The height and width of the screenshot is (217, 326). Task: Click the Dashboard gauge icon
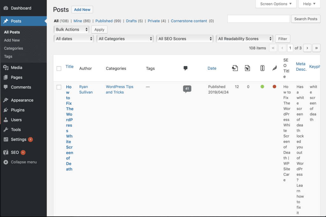[x=6, y=8]
